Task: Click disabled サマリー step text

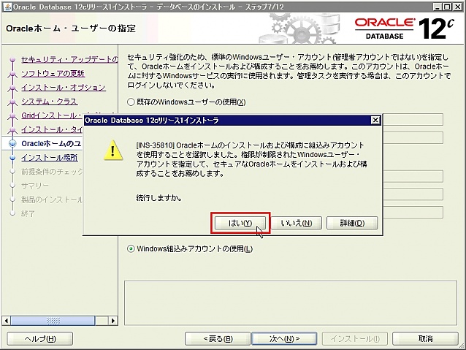Action: point(35,186)
